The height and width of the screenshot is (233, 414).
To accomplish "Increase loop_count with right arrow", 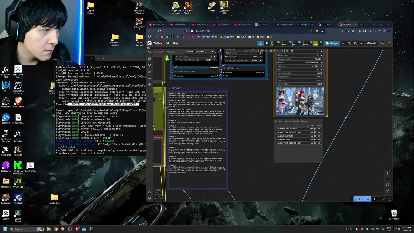I will [321, 55].
